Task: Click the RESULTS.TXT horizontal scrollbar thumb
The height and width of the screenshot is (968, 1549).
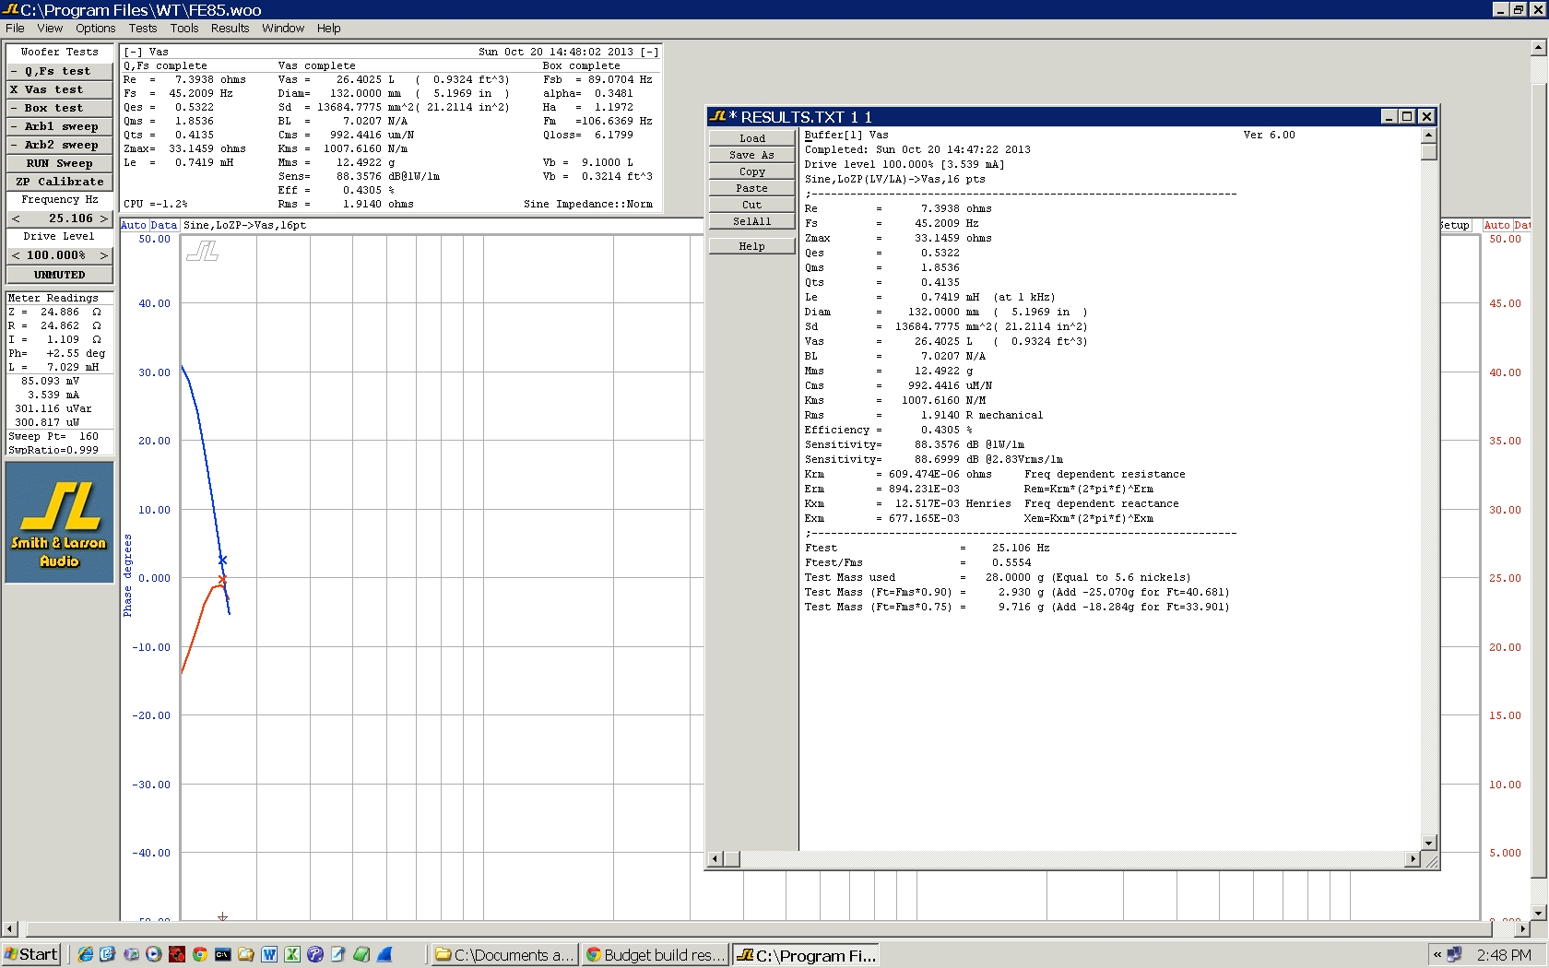Action: (x=731, y=859)
